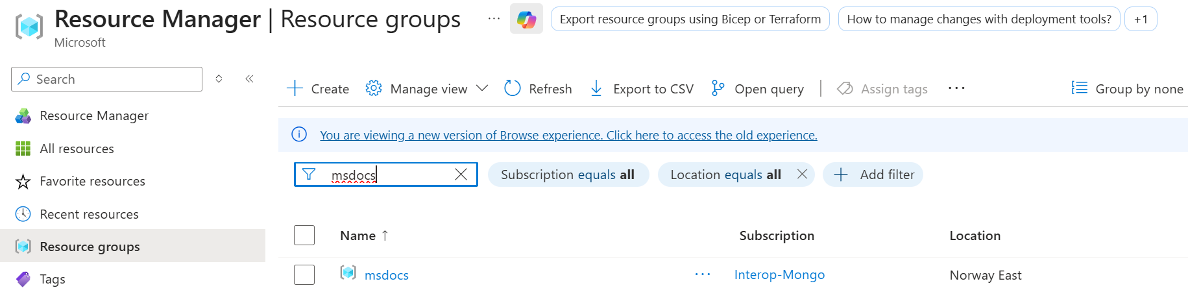Click the Interop-Mongo subscription link

click(779, 275)
